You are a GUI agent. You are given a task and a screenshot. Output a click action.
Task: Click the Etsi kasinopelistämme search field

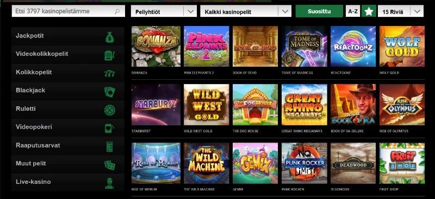(x=69, y=11)
